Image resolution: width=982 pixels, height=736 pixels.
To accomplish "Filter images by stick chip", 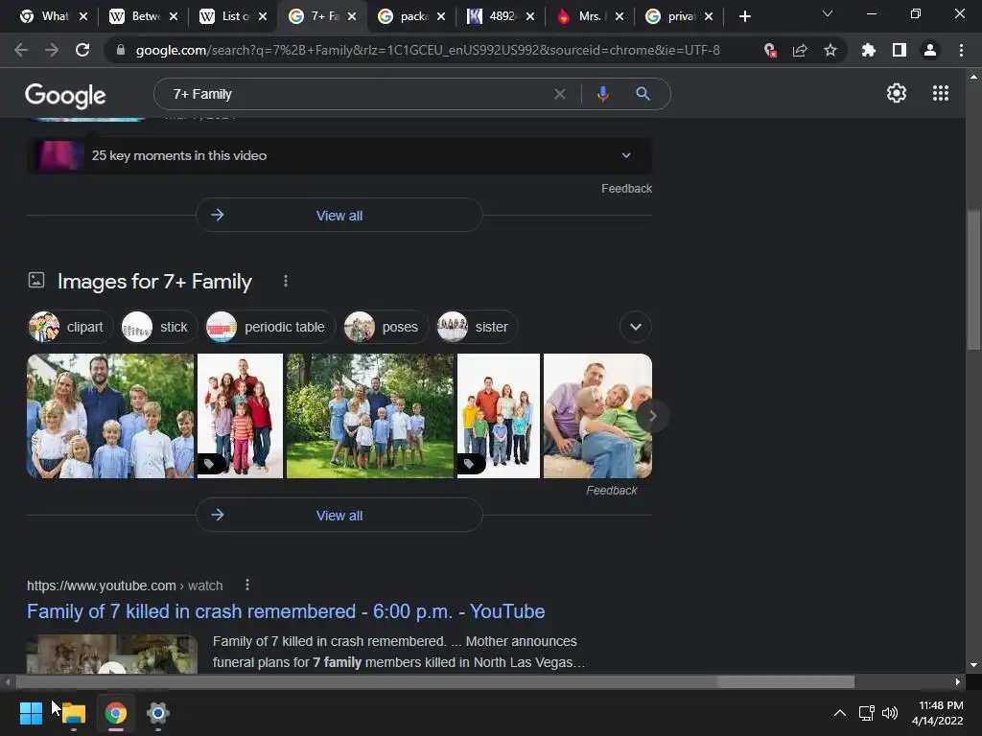I will click(159, 327).
